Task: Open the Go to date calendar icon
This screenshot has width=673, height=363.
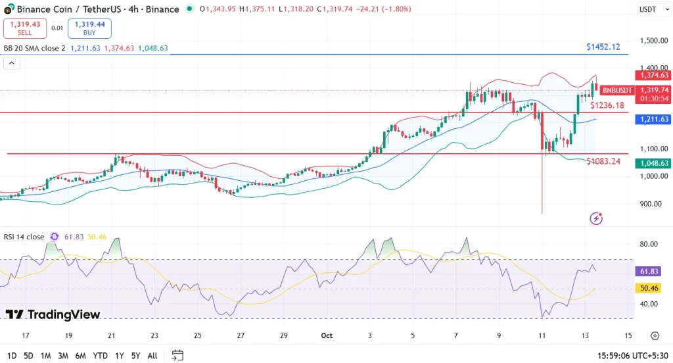Action: tap(177, 355)
